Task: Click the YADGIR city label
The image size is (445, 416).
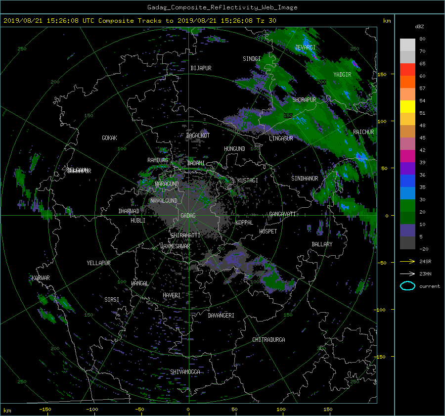Action: pyautogui.click(x=342, y=75)
